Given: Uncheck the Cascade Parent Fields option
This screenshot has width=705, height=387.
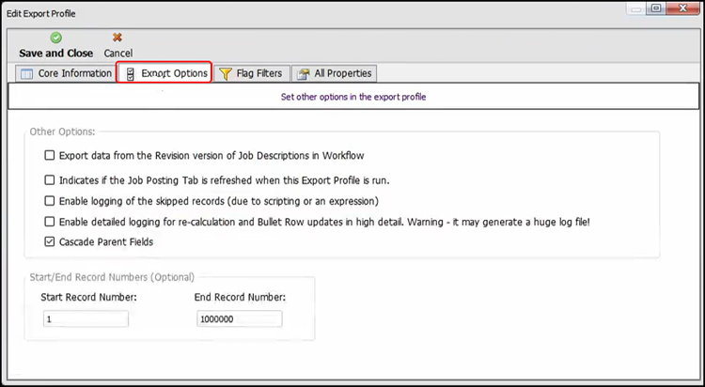Looking at the screenshot, I should pyautogui.click(x=50, y=242).
